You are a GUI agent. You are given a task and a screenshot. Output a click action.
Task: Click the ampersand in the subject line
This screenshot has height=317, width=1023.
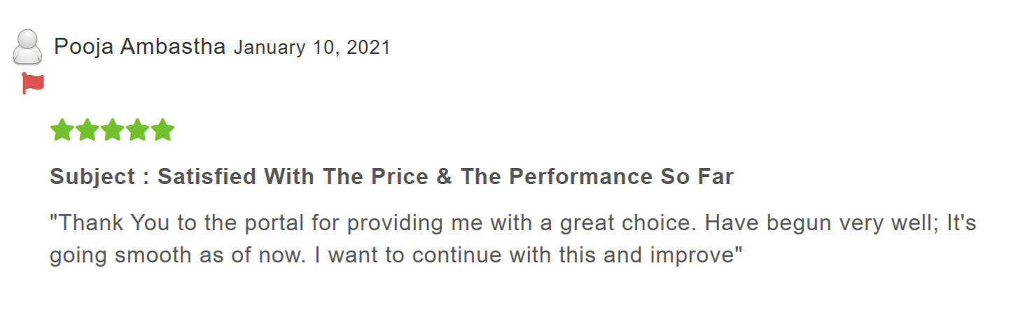[x=444, y=177]
